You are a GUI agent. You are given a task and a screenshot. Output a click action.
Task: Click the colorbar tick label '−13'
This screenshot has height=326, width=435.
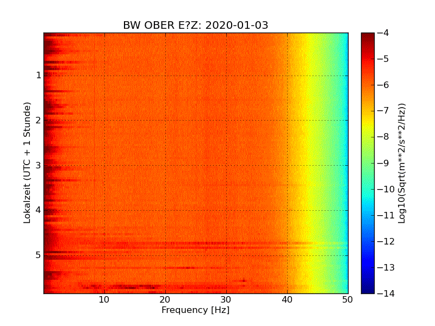[x=386, y=267]
